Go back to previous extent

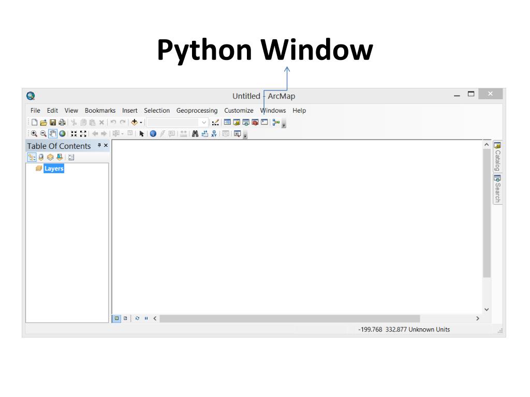95,134
